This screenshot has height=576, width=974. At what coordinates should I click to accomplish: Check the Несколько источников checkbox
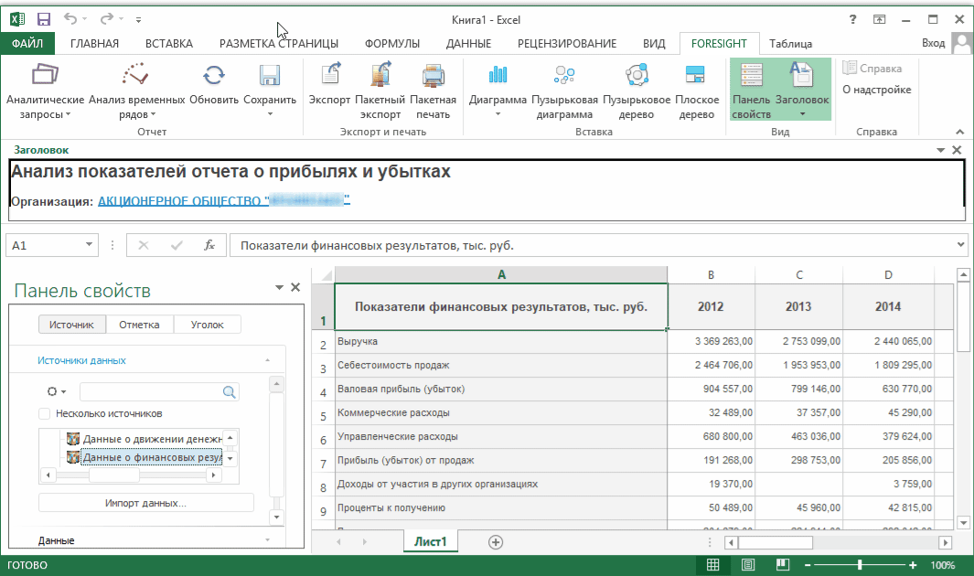pos(45,413)
